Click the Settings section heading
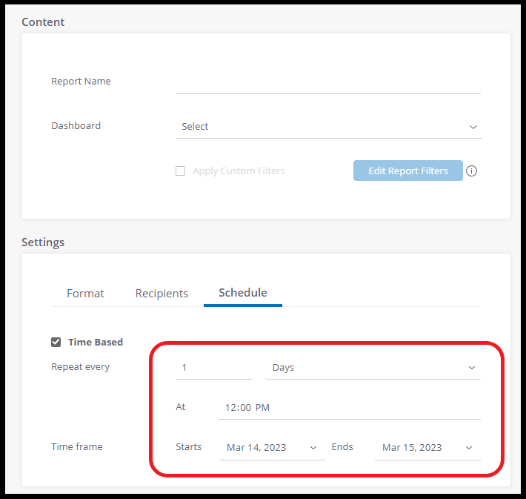The width and height of the screenshot is (526, 499). (43, 242)
